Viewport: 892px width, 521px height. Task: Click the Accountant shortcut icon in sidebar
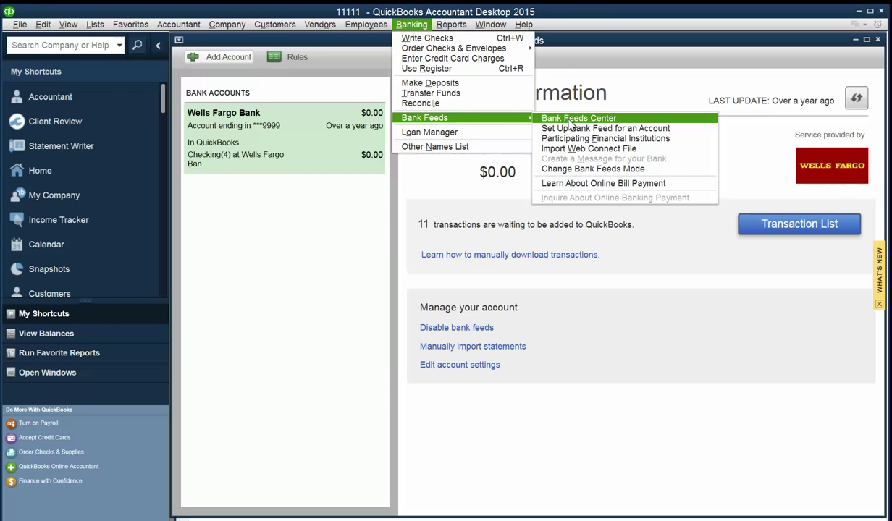point(17,97)
